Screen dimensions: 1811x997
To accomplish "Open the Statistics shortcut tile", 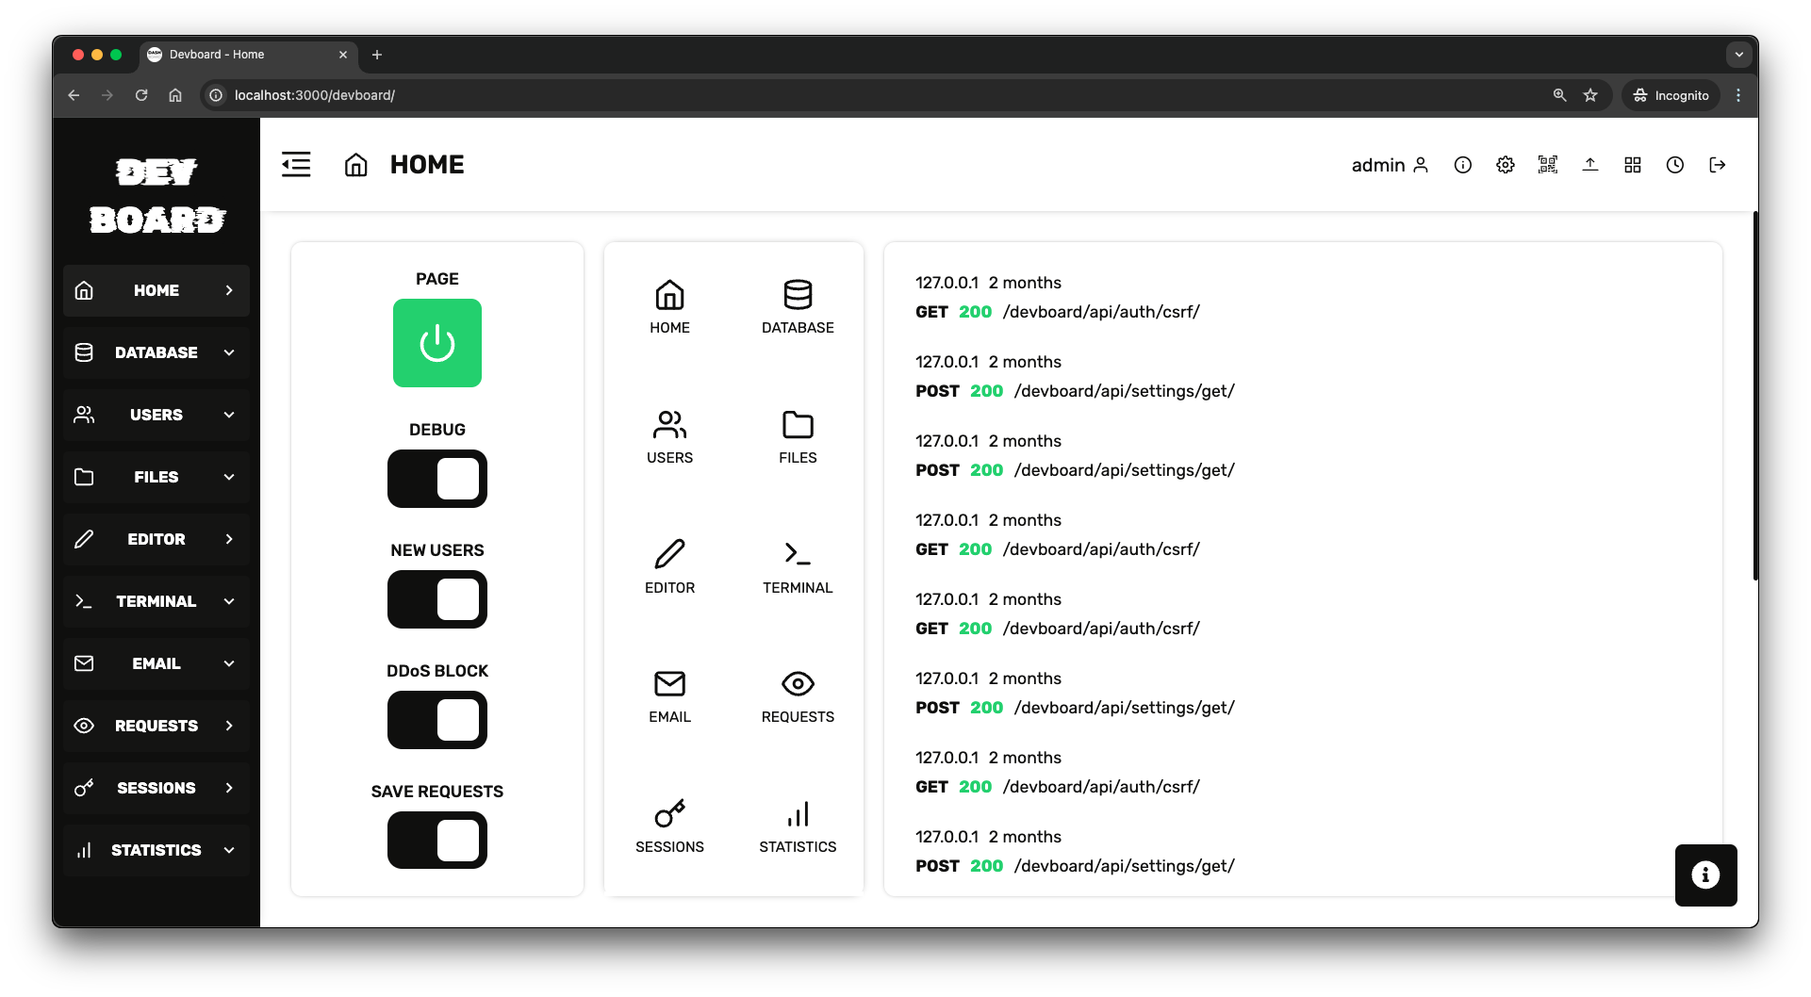I will [798, 826].
